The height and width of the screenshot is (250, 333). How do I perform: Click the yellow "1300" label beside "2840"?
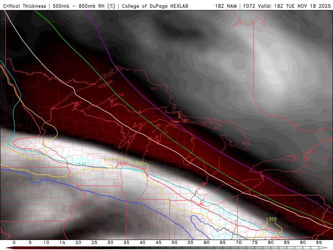139,163
